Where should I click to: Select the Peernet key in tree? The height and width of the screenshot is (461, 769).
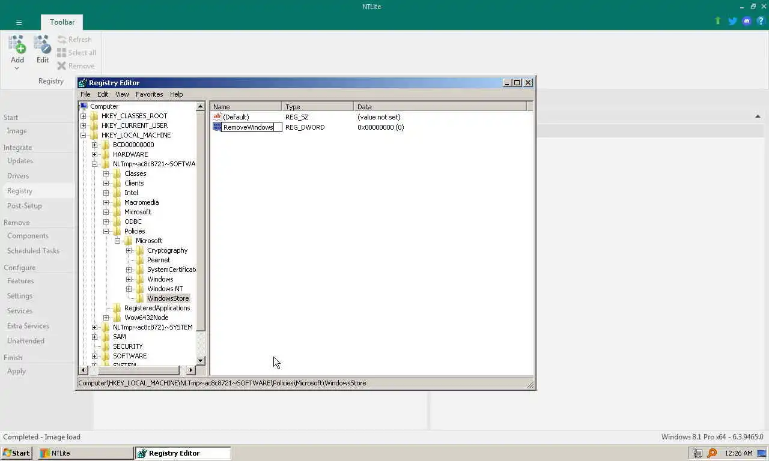159,260
